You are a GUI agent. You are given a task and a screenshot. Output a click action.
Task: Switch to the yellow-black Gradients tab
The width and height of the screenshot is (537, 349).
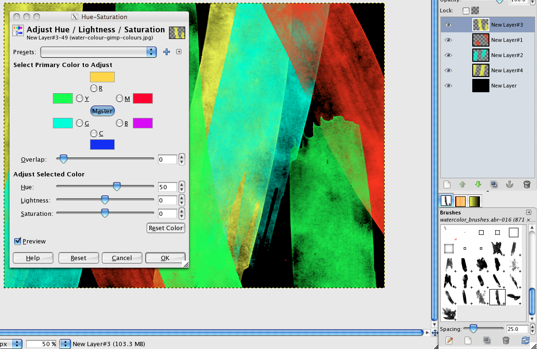tap(475, 202)
